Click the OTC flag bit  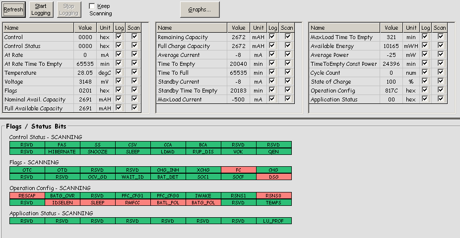(x=27, y=170)
